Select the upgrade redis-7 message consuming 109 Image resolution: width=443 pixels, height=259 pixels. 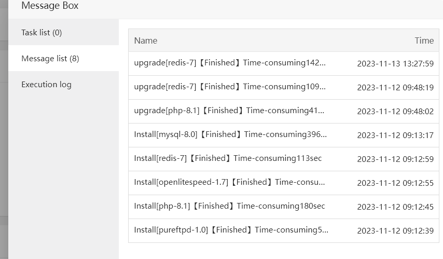point(230,87)
